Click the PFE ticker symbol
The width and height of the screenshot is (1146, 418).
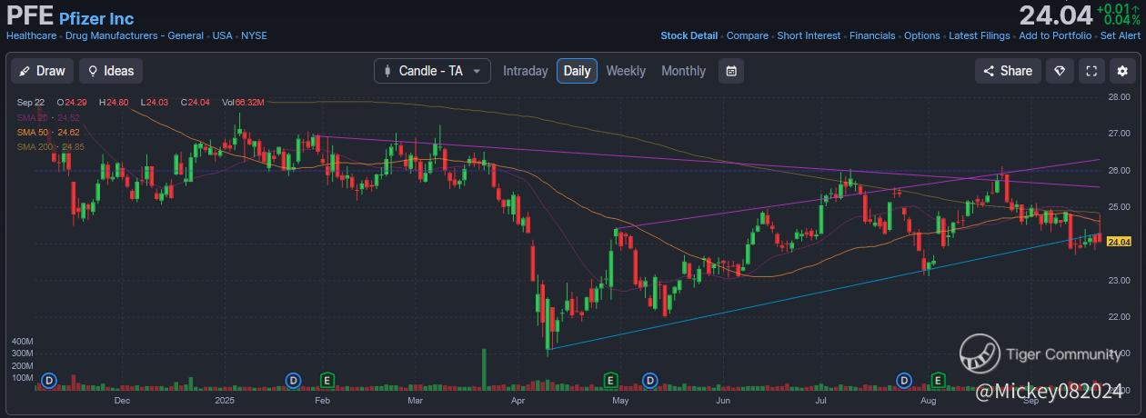coord(30,16)
